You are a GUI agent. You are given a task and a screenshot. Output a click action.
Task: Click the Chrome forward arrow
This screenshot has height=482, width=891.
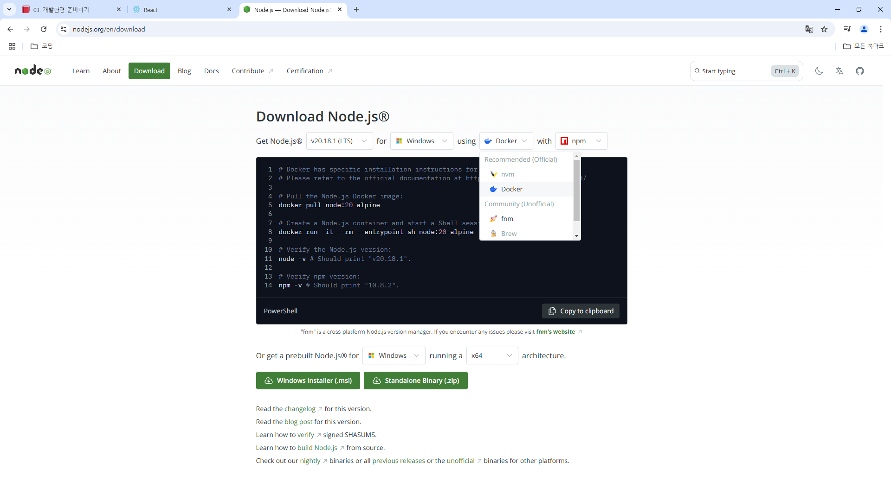click(x=27, y=29)
